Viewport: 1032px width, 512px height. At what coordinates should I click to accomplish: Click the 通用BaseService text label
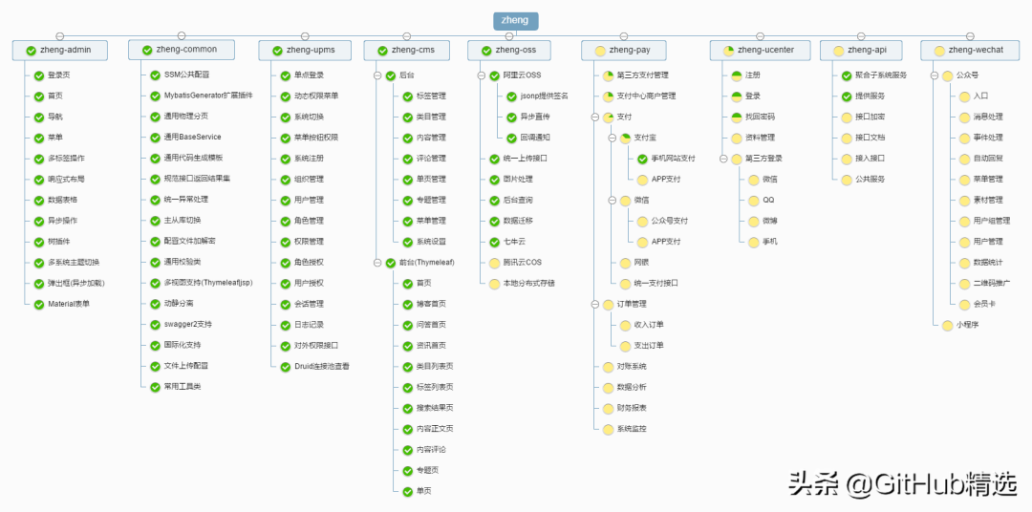pos(193,138)
